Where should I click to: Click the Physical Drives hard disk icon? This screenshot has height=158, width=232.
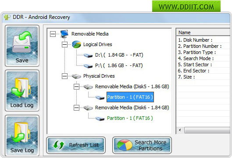[76, 76]
